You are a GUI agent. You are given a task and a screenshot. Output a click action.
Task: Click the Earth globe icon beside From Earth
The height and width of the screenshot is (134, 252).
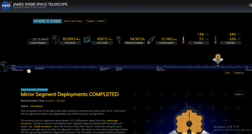pos(55,39)
